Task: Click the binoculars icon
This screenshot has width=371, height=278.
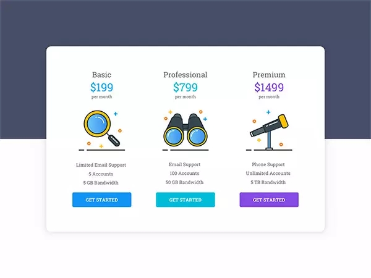Action: tap(185, 130)
